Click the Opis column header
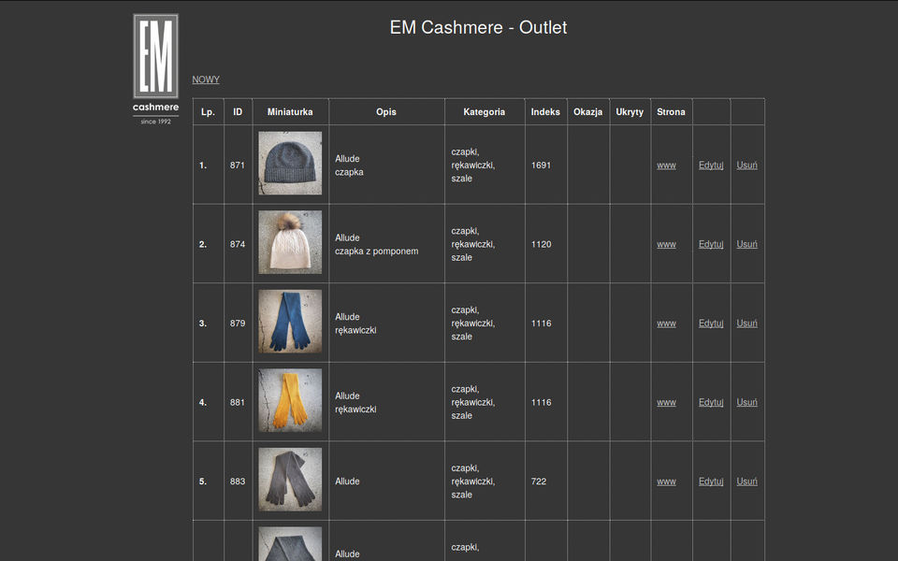Screen dimensions: 898x561 386,112
